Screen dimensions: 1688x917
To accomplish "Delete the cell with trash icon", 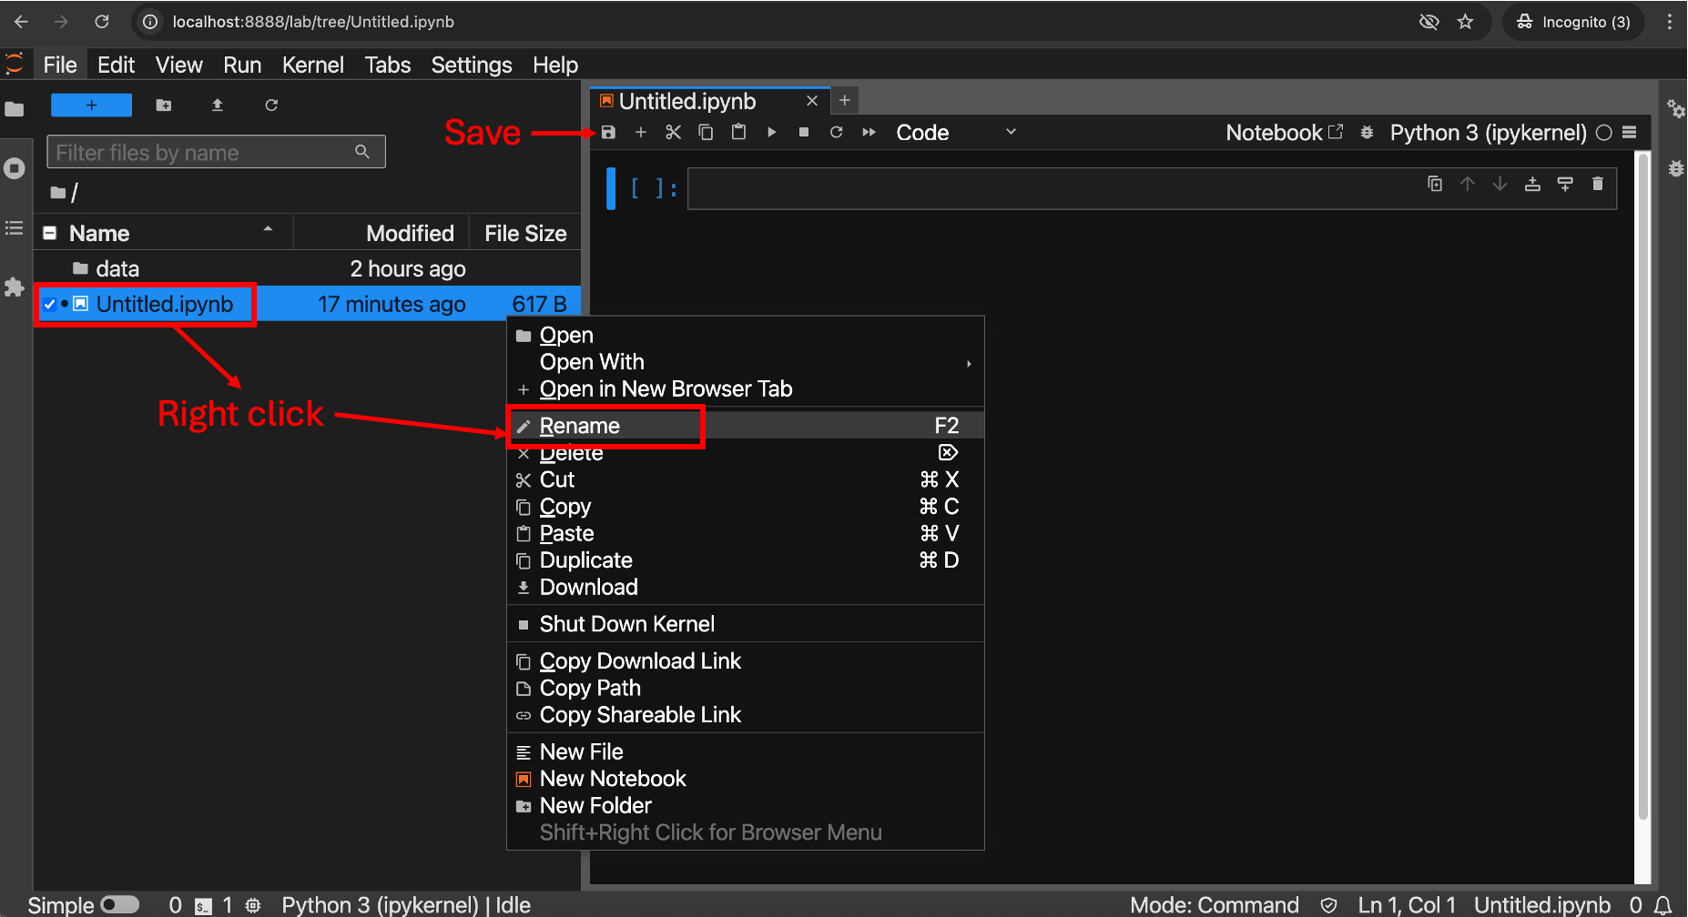I will point(1597,185).
